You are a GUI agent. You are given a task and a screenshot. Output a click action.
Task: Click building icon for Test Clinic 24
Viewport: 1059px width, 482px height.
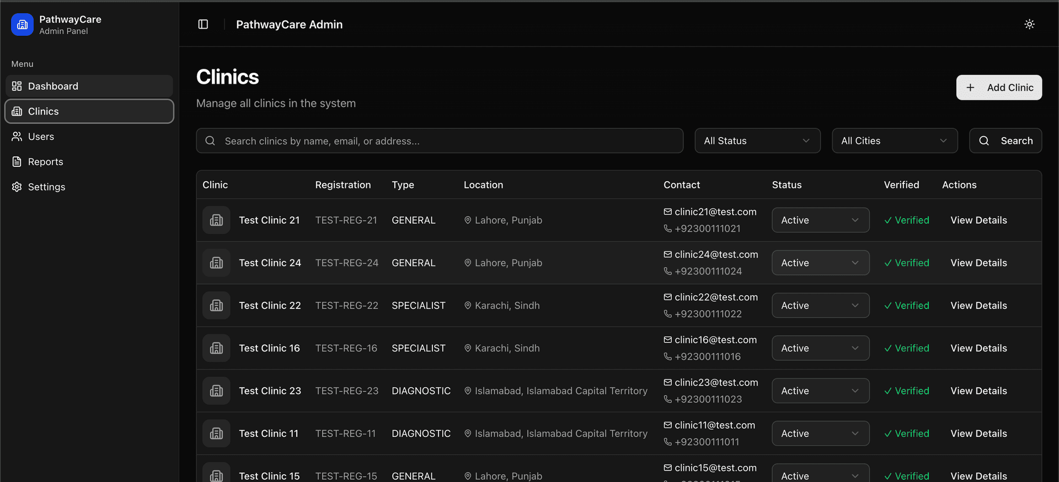[216, 263]
